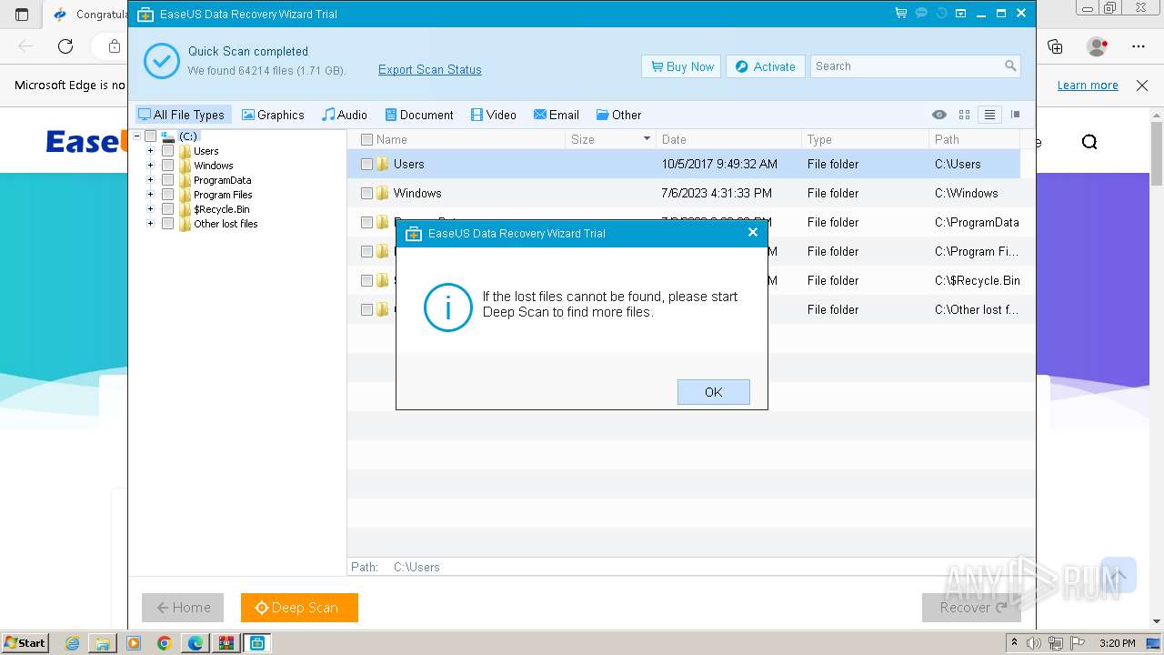This screenshot has width=1164, height=655.
Task: Open the feedback chat bubble icon
Action: [x=921, y=14]
